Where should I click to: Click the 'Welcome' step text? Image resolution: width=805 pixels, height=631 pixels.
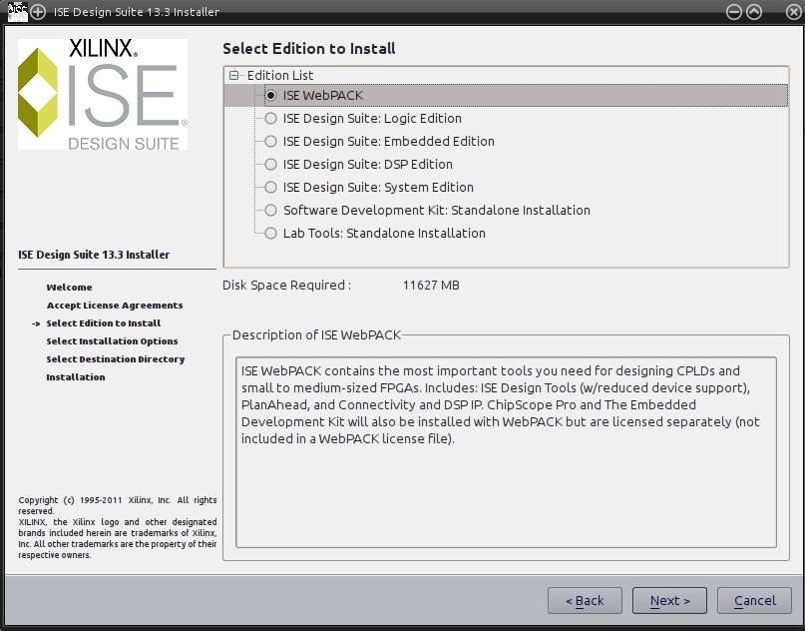coord(69,288)
